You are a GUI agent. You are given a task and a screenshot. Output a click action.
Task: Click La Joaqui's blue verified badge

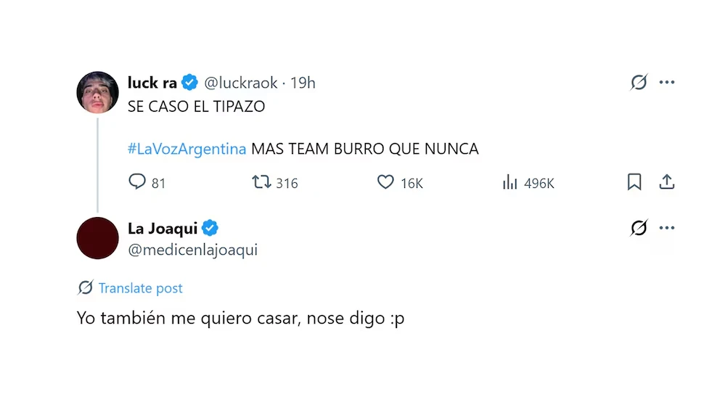pyautogui.click(x=210, y=229)
